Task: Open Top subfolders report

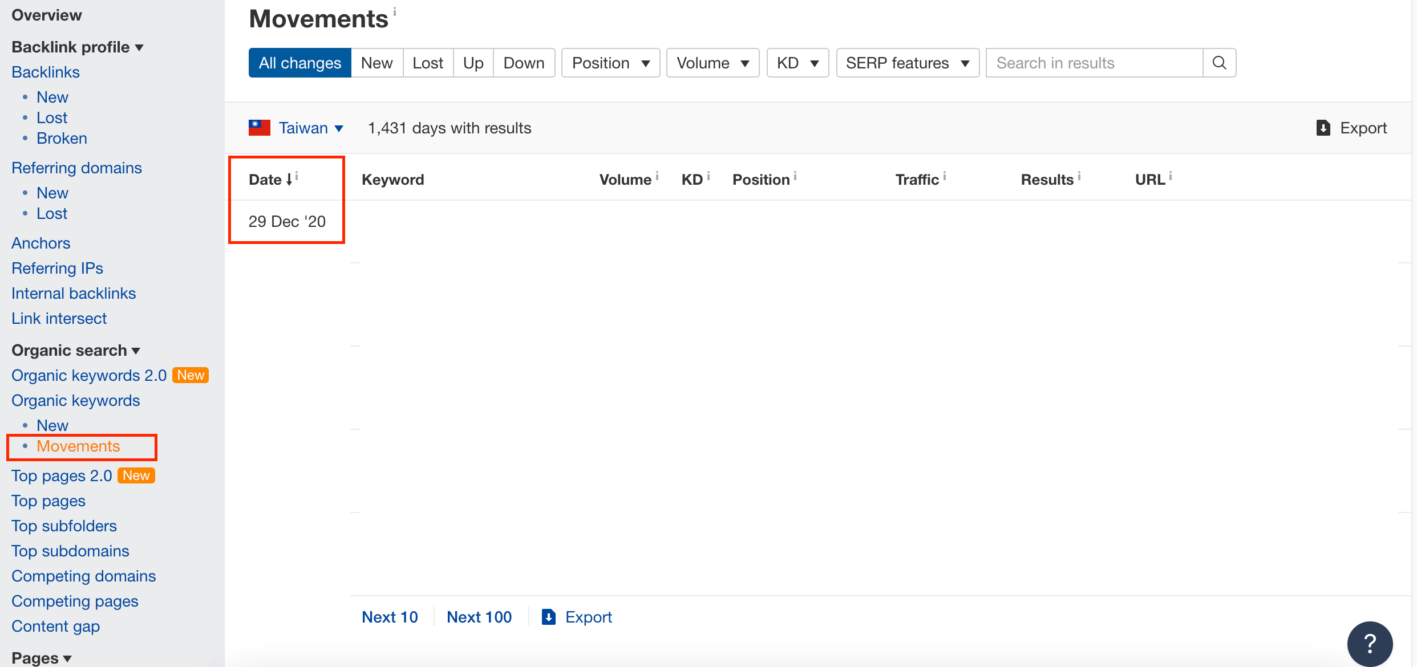Action: (x=64, y=526)
